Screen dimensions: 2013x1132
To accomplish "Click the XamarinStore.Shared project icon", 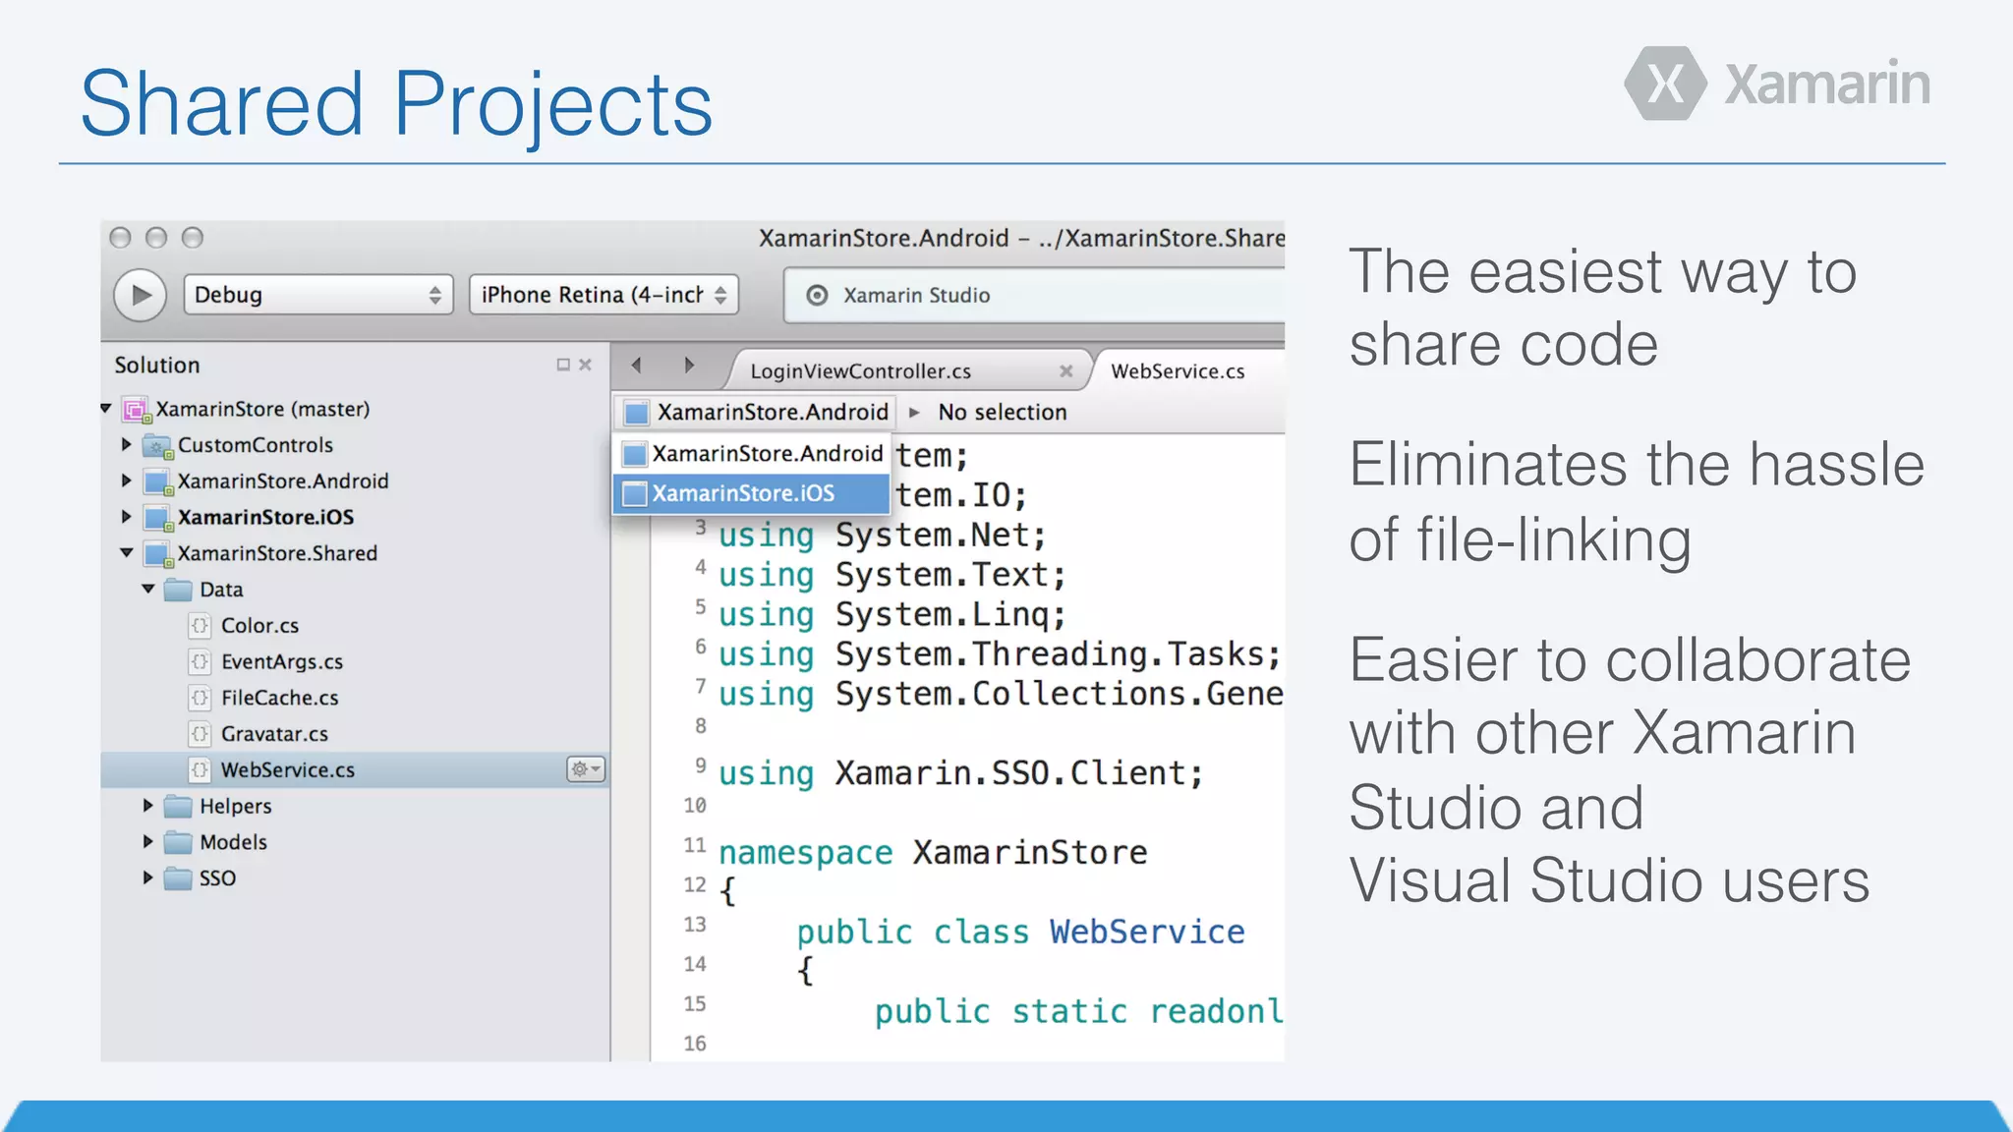I will coord(157,555).
